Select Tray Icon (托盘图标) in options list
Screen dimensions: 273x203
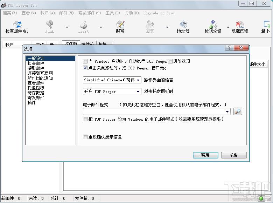point(36,88)
